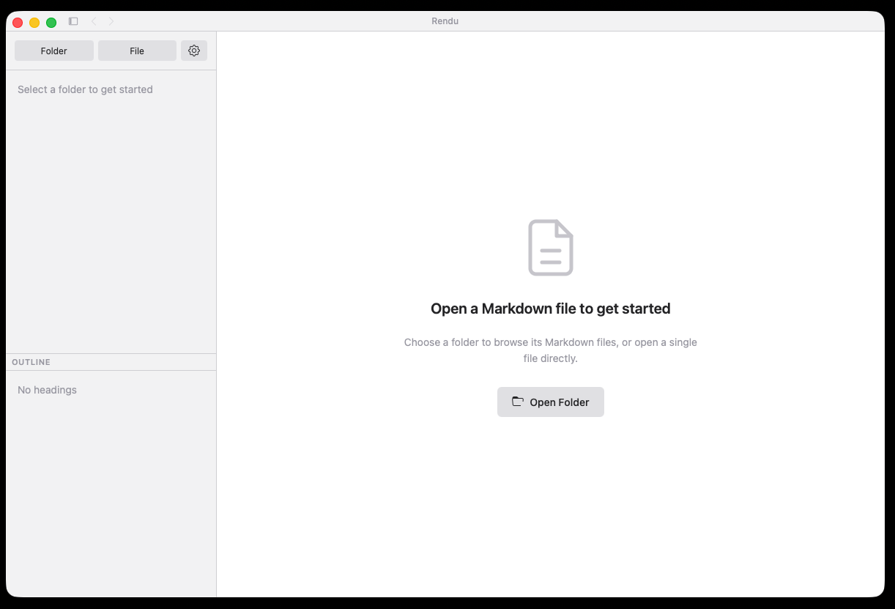Click the empty file list area in the sidebar

pyautogui.click(x=110, y=220)
